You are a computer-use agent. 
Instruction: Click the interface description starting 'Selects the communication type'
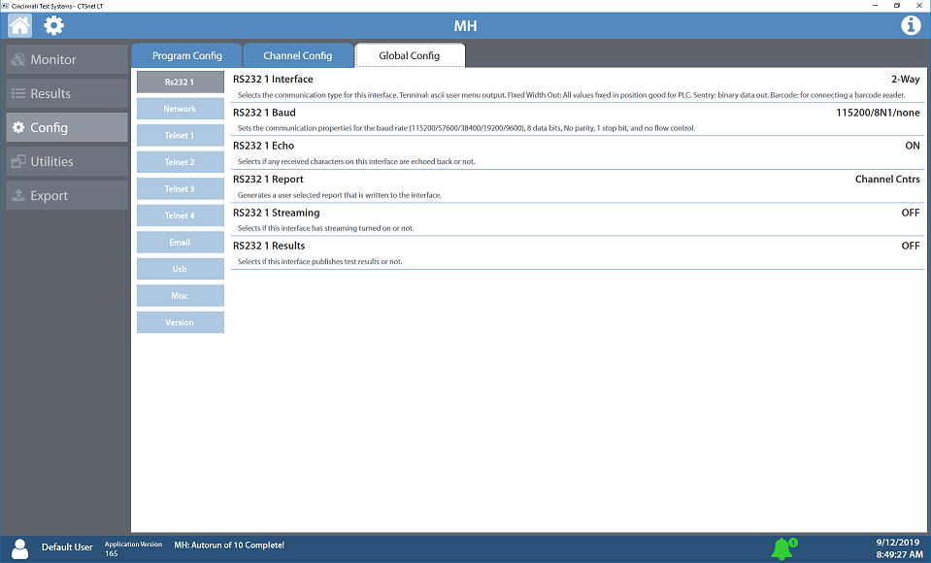[571, 95]
